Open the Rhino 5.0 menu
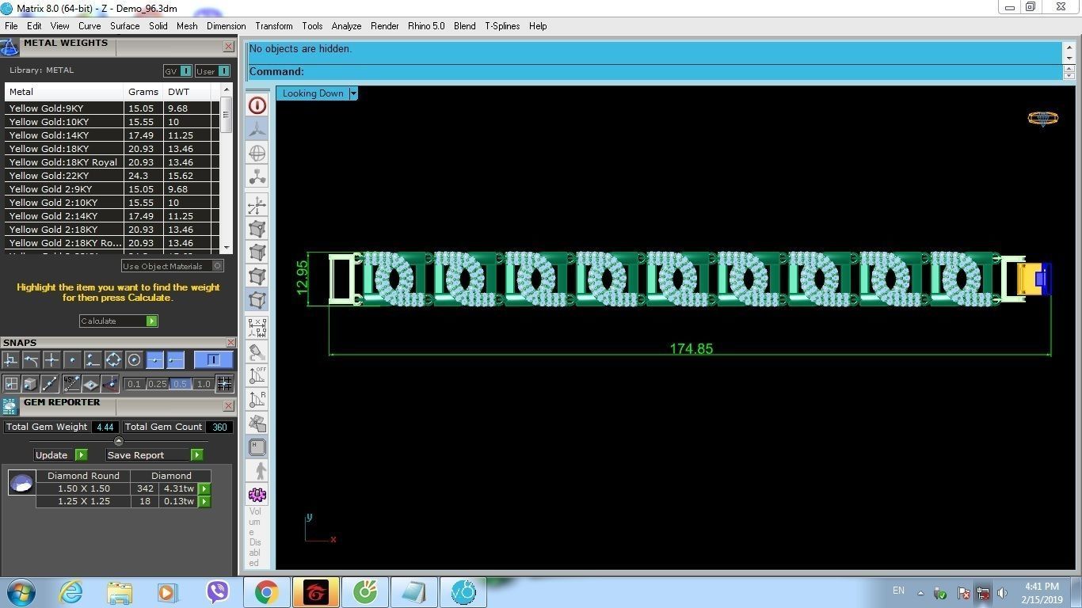 (426, 26)
